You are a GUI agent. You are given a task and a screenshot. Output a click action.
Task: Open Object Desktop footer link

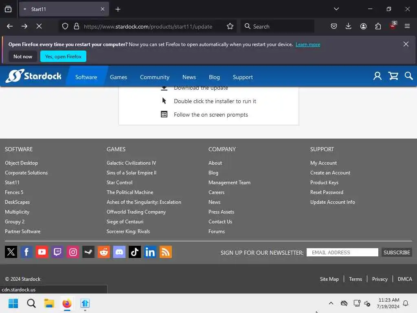[x=21, y=163]
